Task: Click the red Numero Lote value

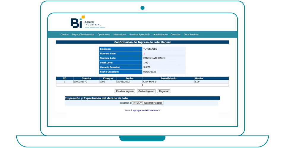Action: coord(144,54)
